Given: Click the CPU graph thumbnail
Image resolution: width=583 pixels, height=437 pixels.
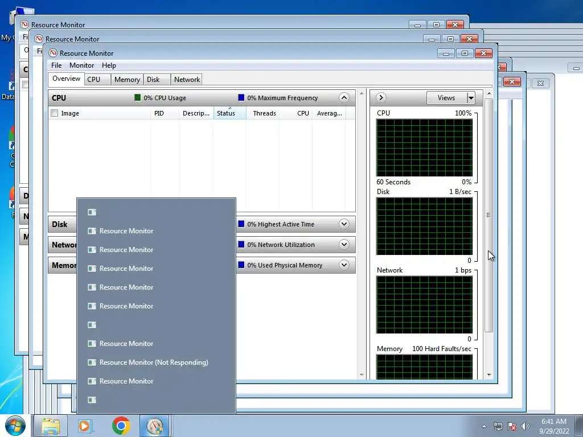Looking at the screenshot, I should (424, 147).
